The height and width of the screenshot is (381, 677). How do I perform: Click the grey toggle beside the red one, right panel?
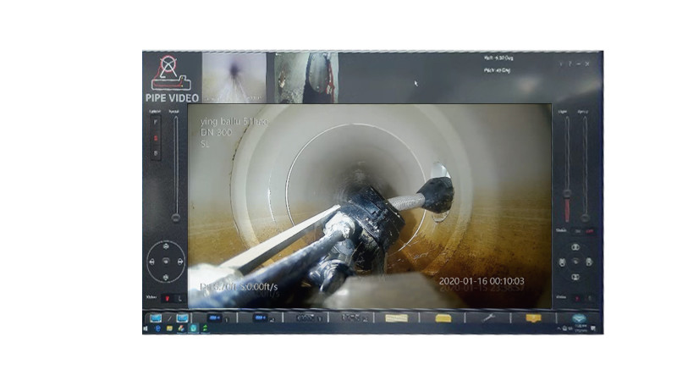590,298
